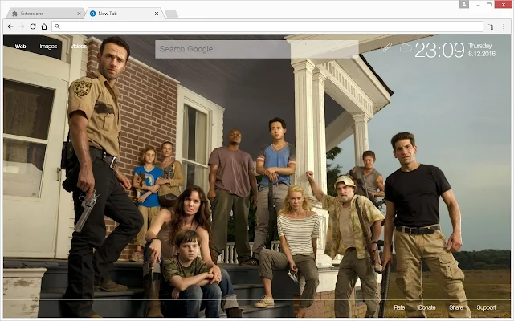Image resolution: width=514 pixels, height=321 pixels.
Task: Click the search magnifier in the address bar
Action: pyautogui.click(x=57, y=26)
